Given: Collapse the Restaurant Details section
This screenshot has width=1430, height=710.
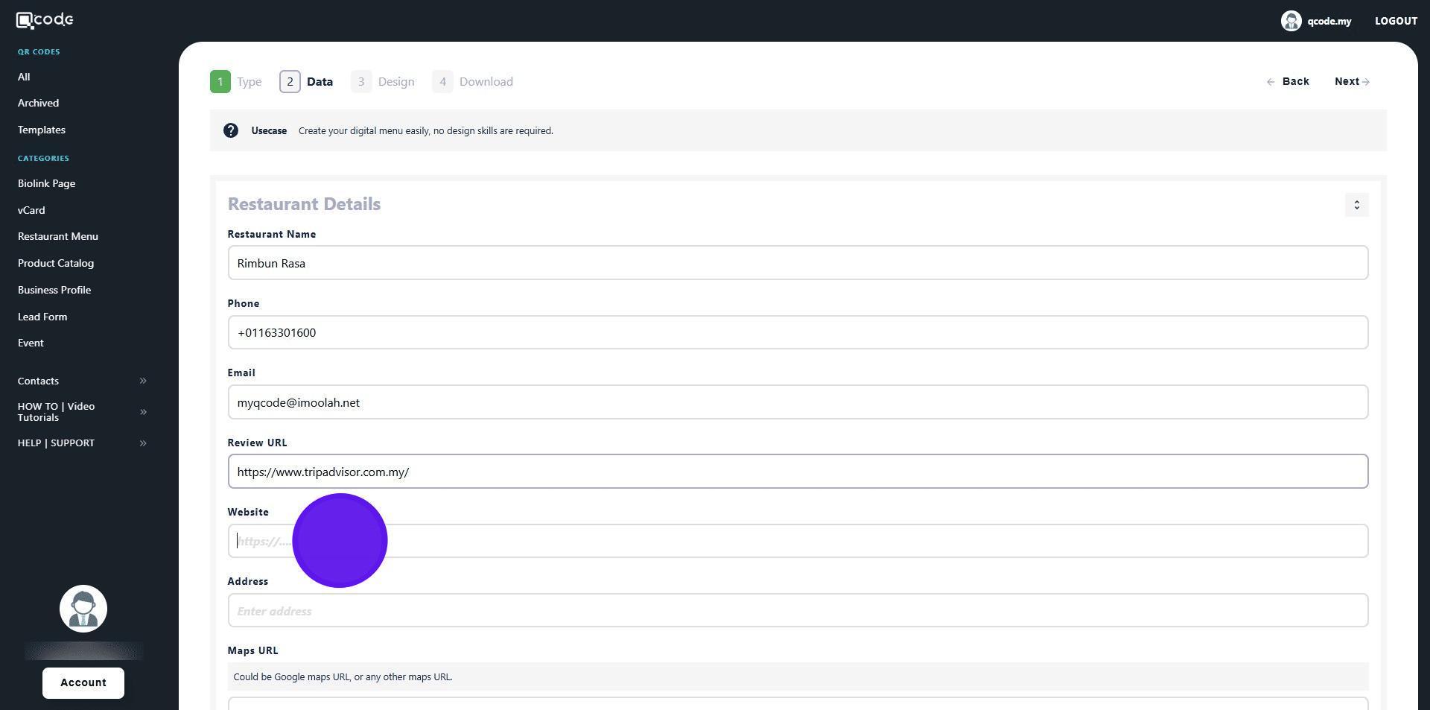Looking at the screenshot, I should pos(1356,205).
